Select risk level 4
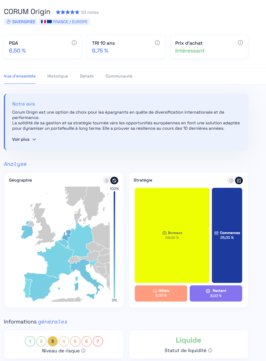Viewport: 266px width, 361px height. pos(64,341)
